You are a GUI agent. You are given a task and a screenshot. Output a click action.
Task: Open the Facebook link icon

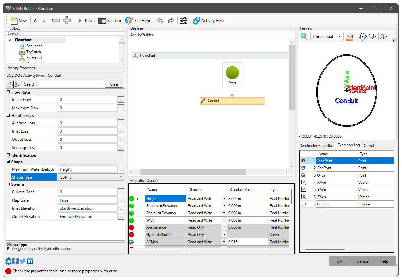tap(15, 261)
